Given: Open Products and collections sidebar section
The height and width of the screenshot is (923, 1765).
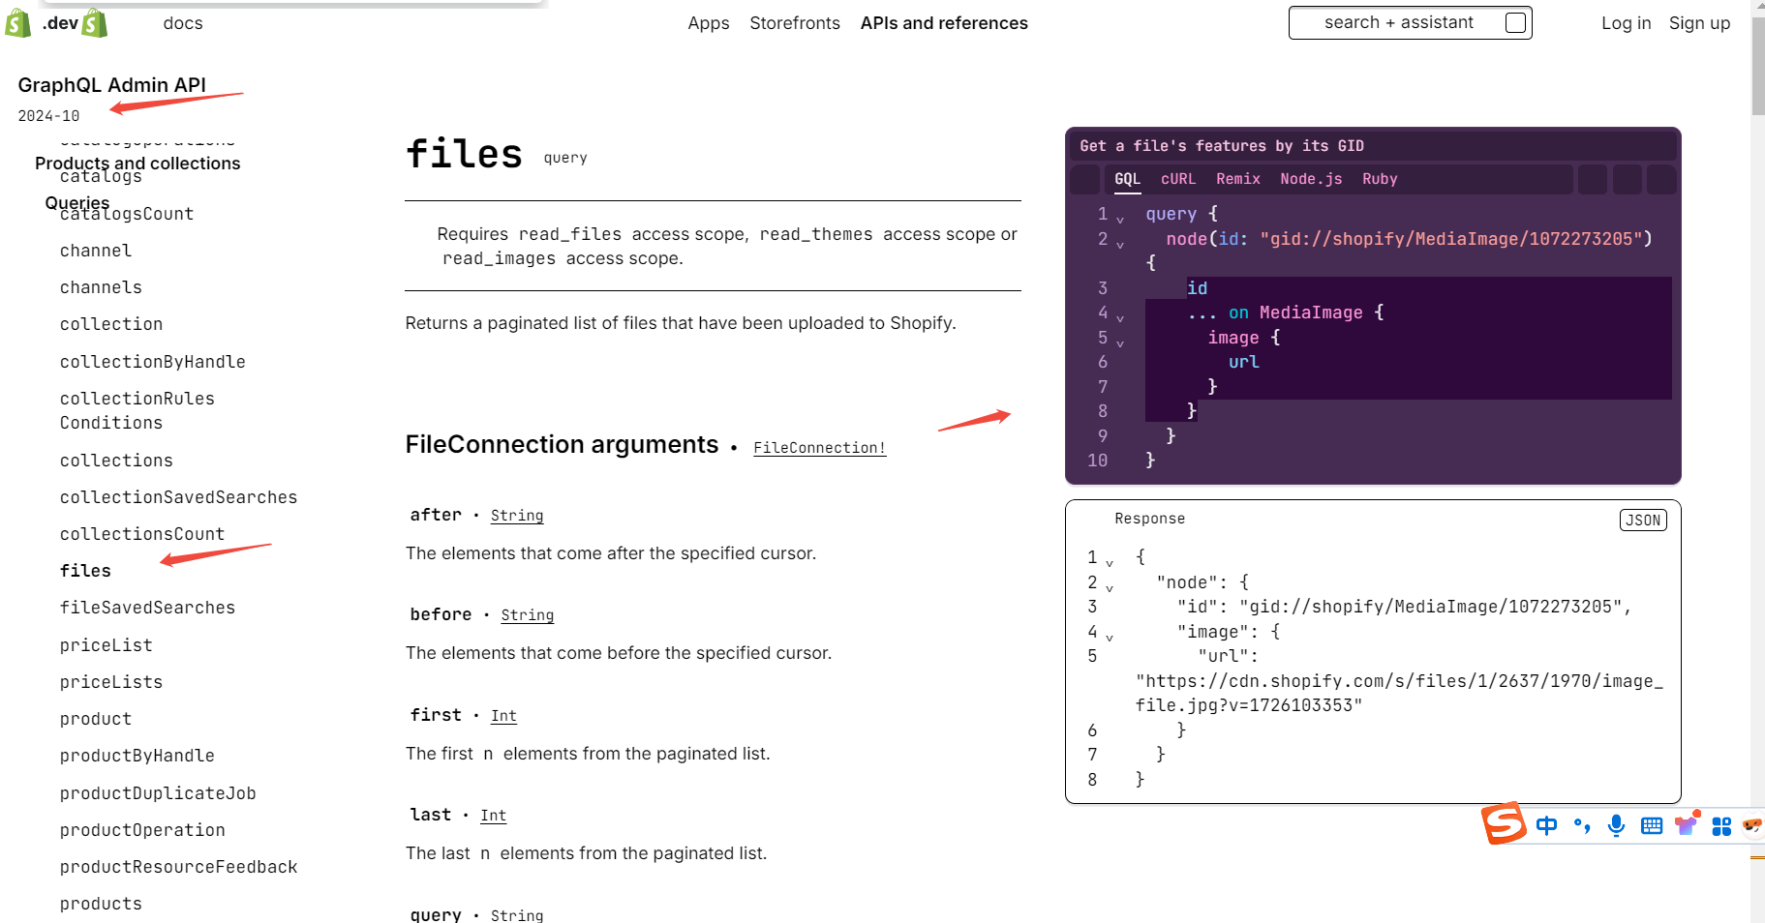Looking at the screenshot, I should [137, 164].
